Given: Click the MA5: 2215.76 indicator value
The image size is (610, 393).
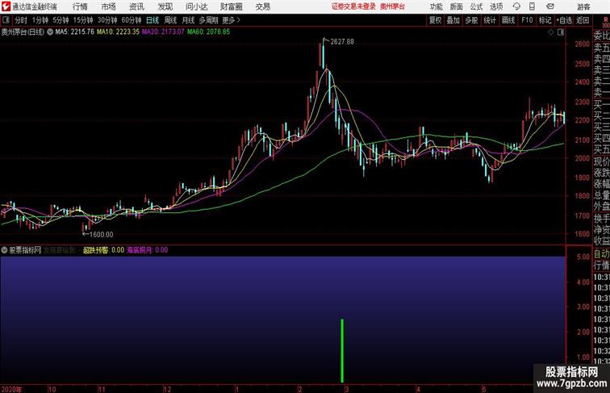Looking at the screenshot, I should point(75,32).
